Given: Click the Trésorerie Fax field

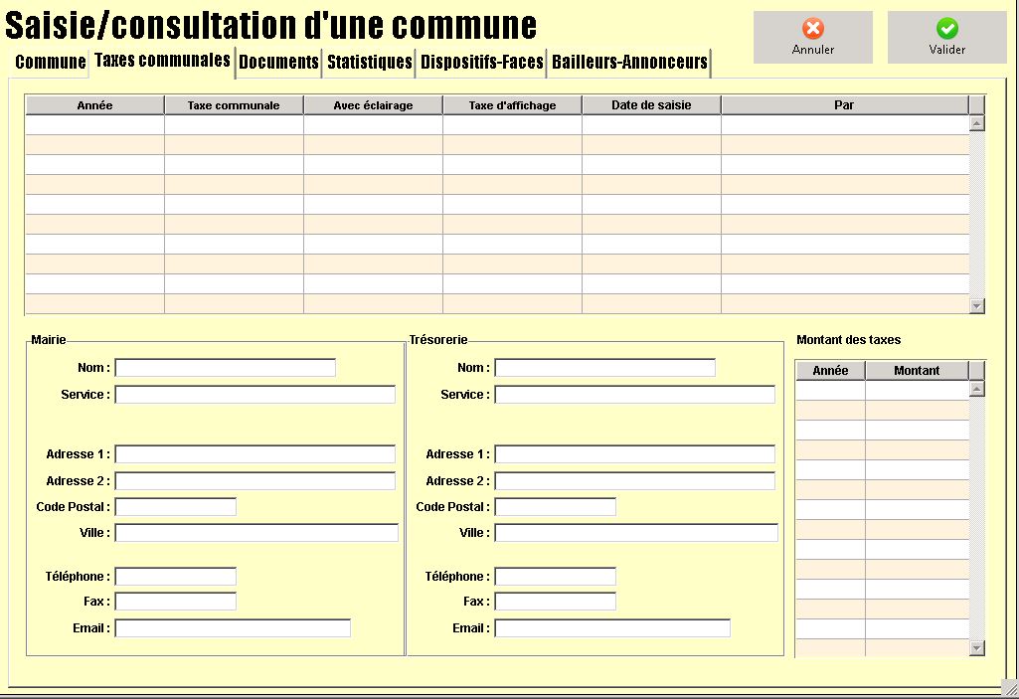Looking at the screenshot, I should point(555,601).
